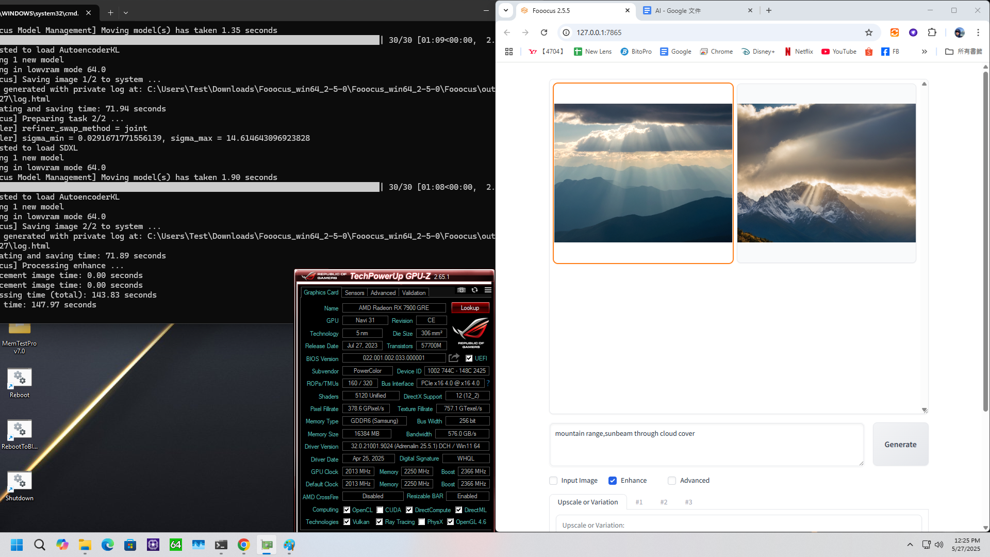
Task: Open the terminal new-tab dropdown arrow
Action: [126, 12]
